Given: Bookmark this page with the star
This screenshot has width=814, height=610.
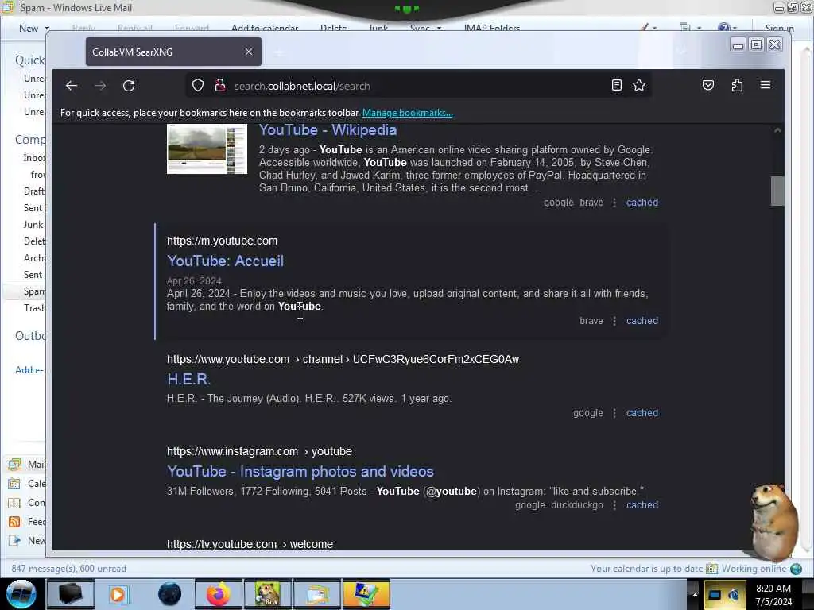Looking at the screenshot, I should (639, 85).
